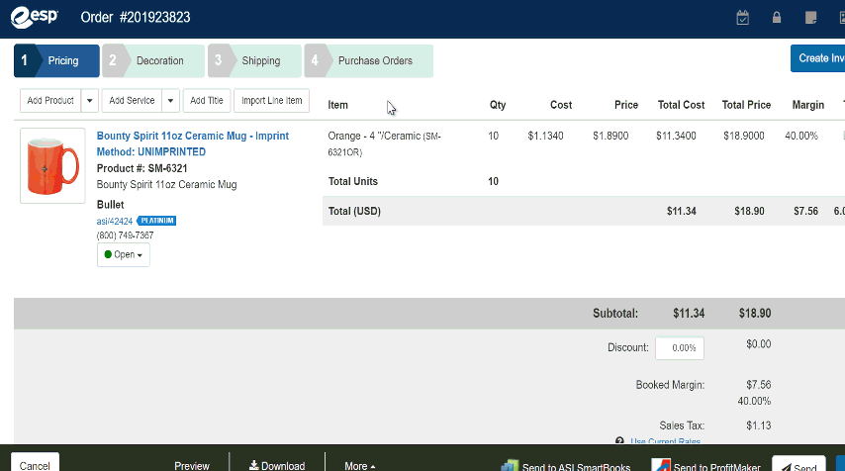Click the Create Invoice button
The image size is (845, 471).
click(817, 58)
